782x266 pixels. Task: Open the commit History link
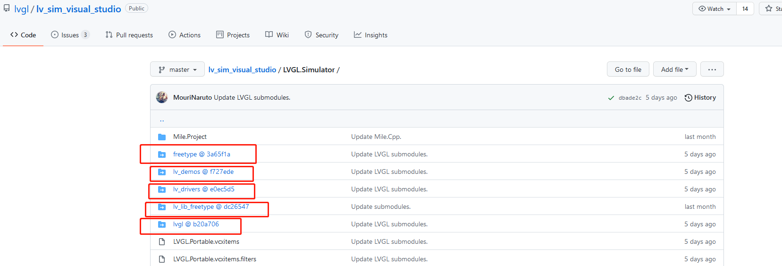[700, 97]
